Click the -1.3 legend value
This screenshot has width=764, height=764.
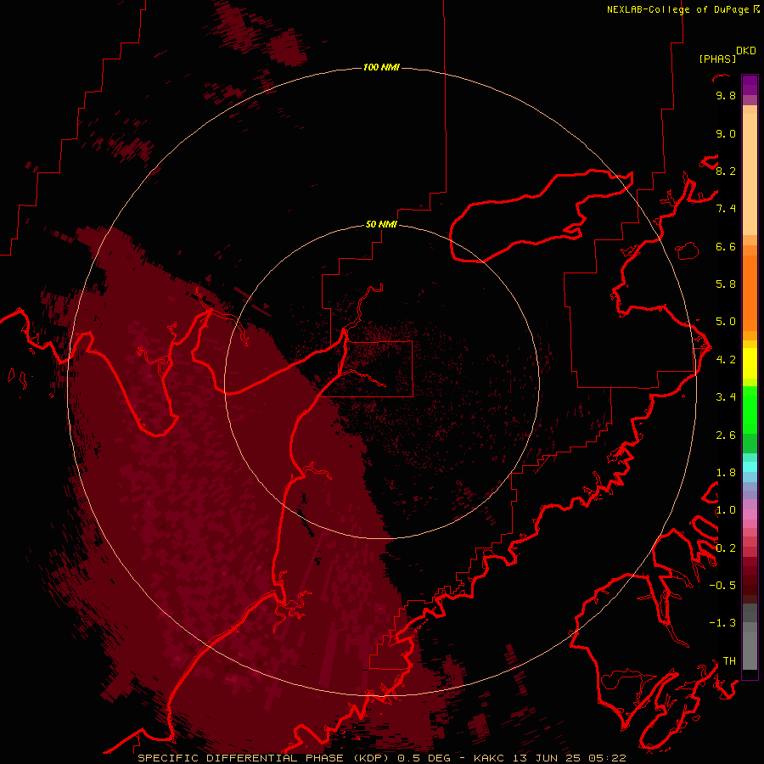(722, 623)
